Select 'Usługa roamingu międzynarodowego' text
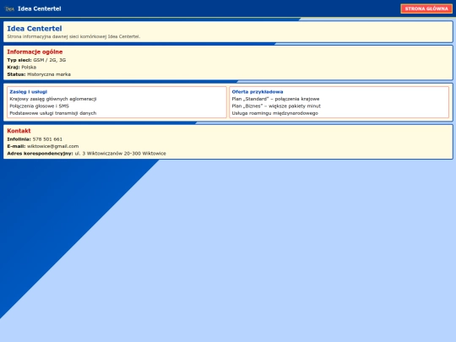 pos(274,113)
